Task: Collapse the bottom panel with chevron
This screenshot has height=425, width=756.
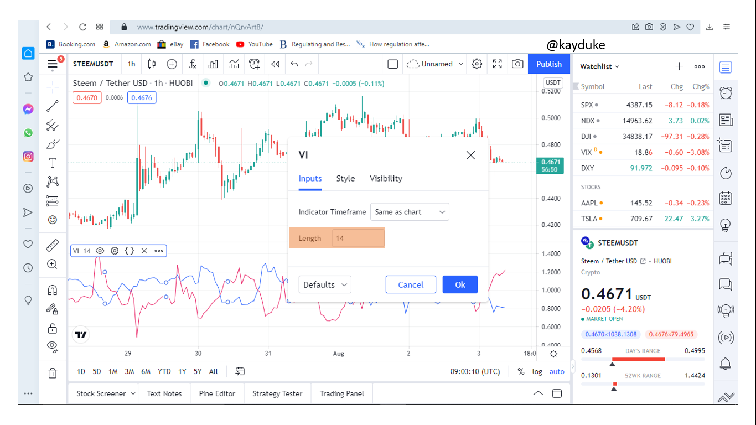Action: click(538, 393)
